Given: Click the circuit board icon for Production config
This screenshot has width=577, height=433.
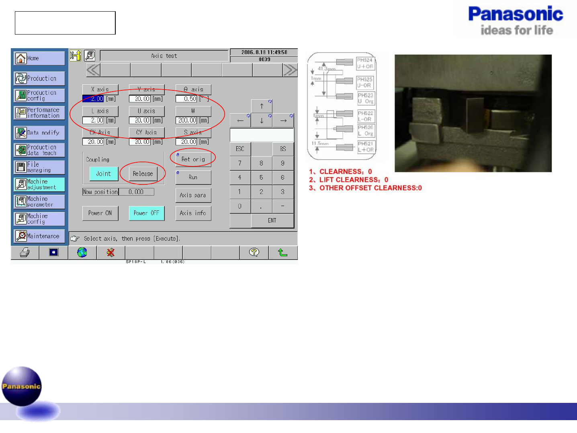Looking at the screenshot, I should point(21,96).
